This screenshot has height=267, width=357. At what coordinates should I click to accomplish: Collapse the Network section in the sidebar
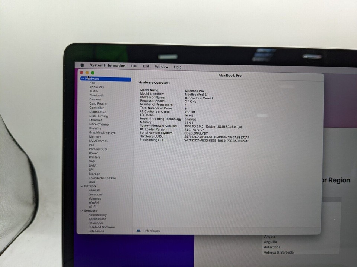point(82,186)
